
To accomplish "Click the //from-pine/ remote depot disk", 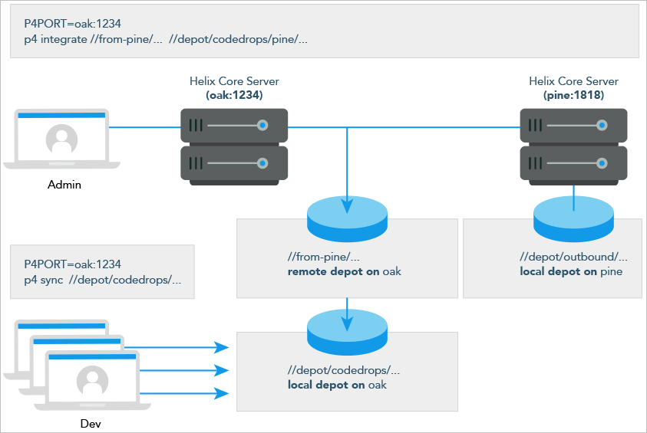I will point(349,217).
